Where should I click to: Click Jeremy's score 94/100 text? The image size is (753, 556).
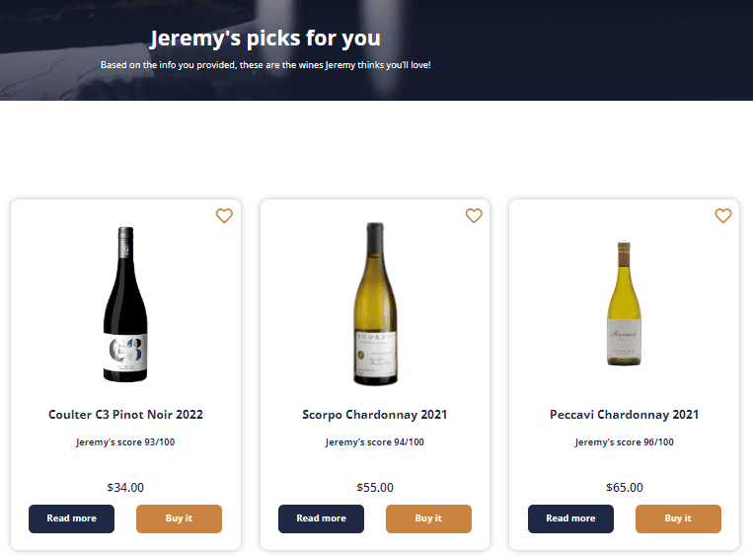(375, 442)
